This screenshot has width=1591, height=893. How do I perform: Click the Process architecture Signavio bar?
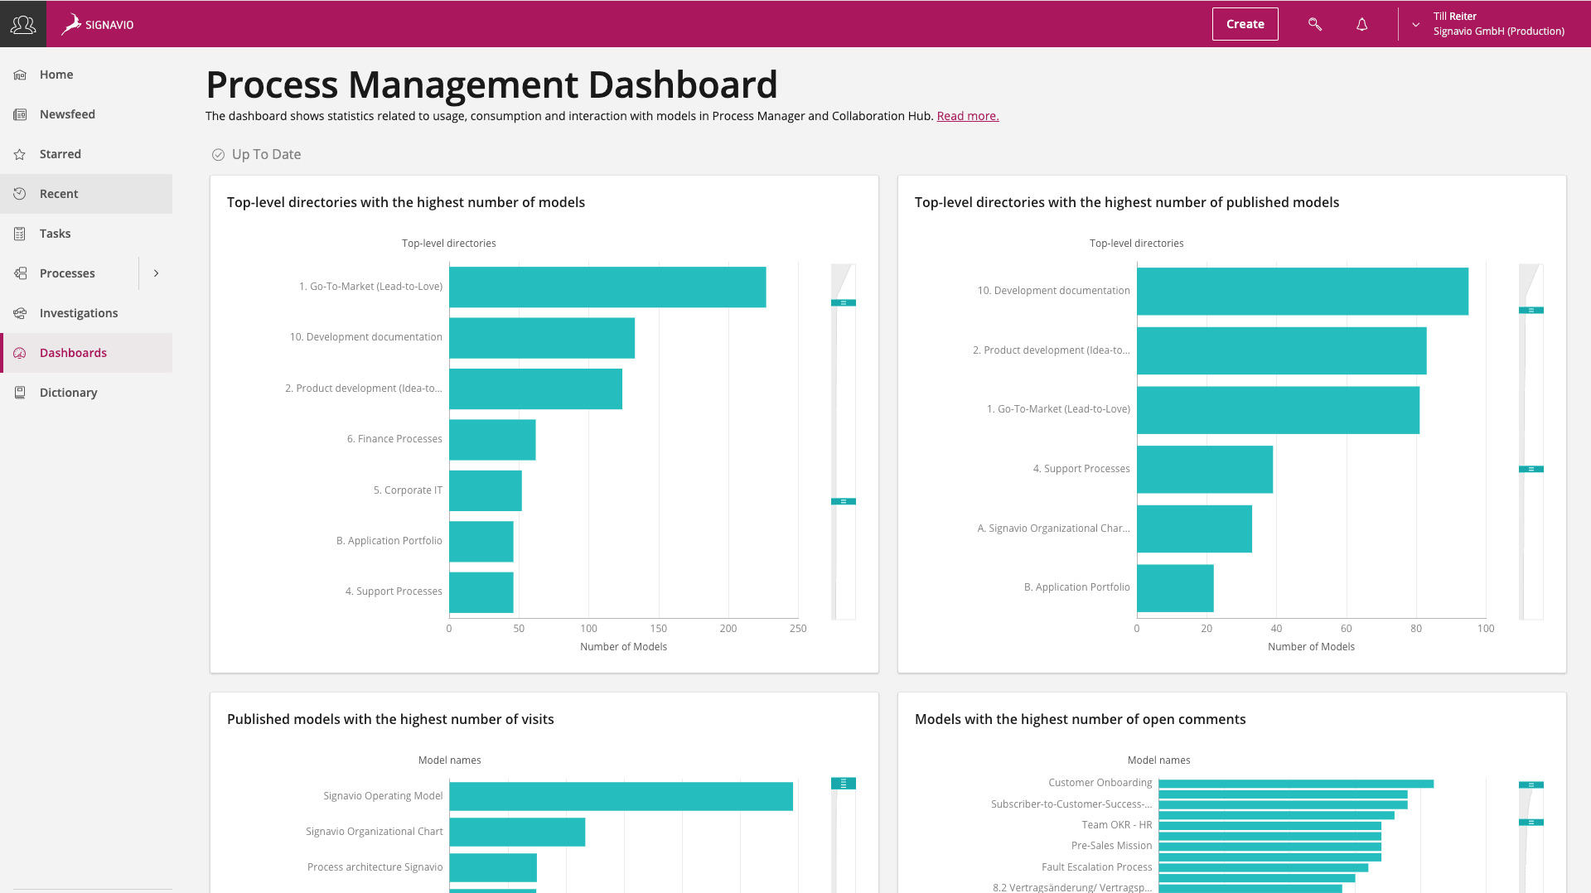(493, 868)
